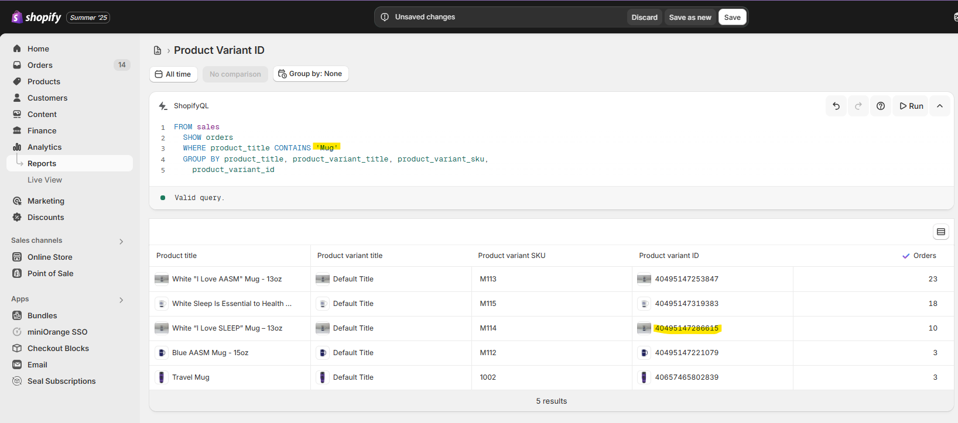Click the Product variant title header

(x=350, y=256)
